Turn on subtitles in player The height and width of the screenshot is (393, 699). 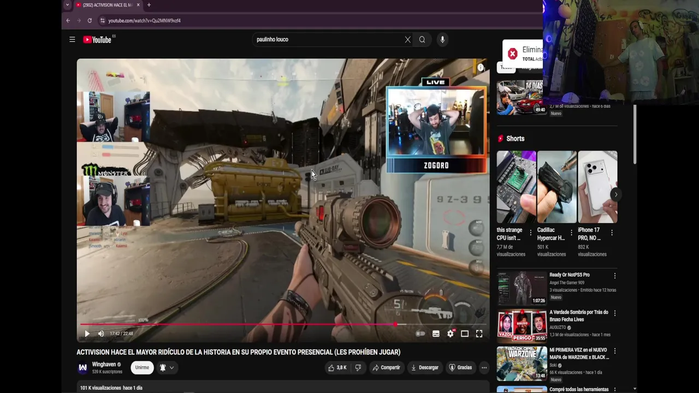pos(436,334)
